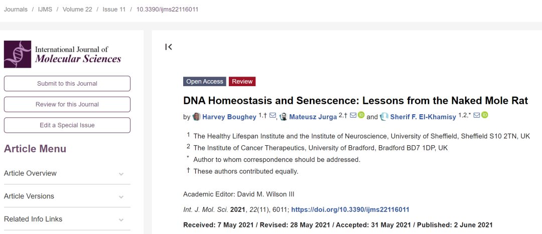Navigate to Volume 22 breadcrumb
Image resolution: width=542 pixels, height=234 pixels.
pos(77,10)
